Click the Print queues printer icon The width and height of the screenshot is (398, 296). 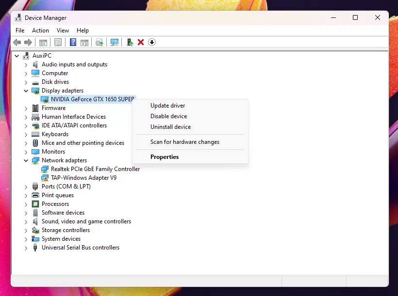tap(35, 195)
